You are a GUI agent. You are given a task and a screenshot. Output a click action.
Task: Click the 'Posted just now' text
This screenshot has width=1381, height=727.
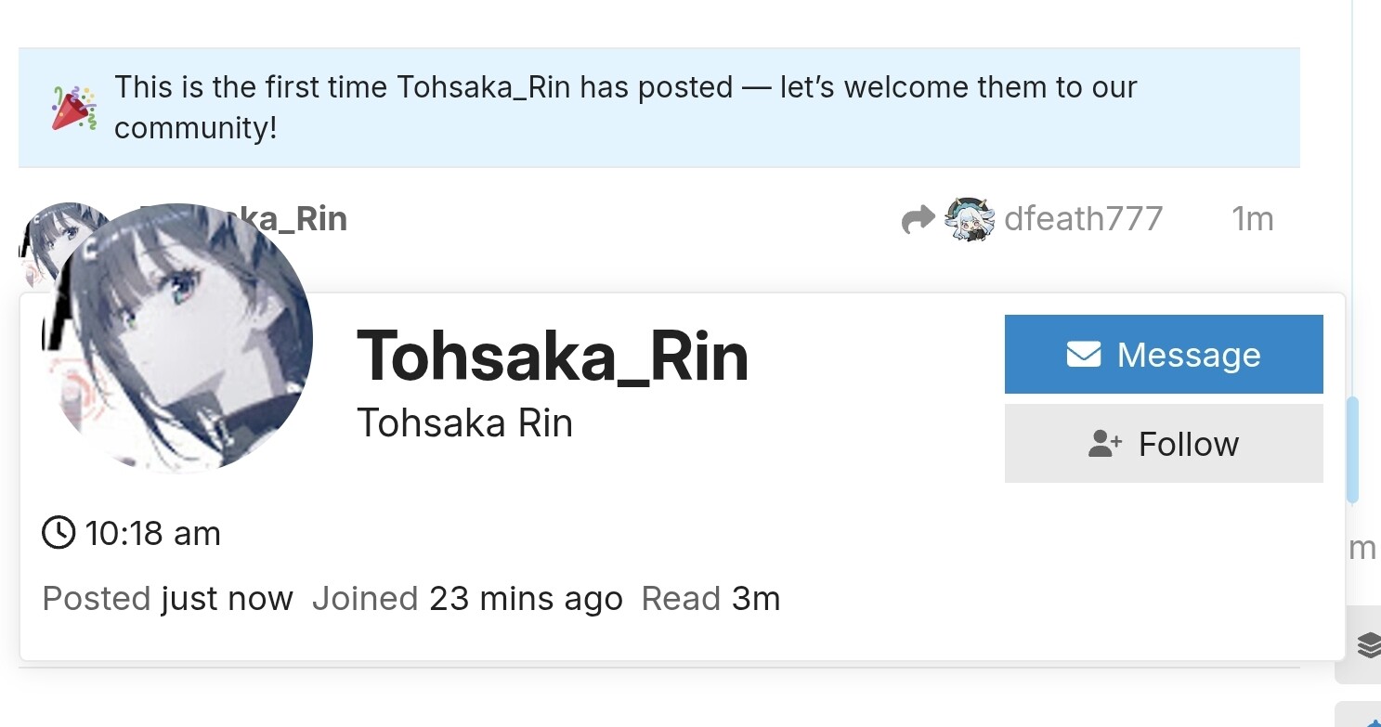click(x=168, y=599)
